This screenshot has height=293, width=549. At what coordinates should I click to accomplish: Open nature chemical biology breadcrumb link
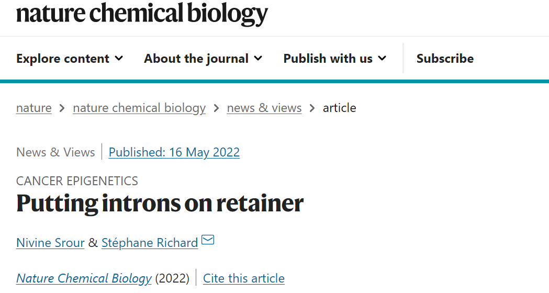pos(139,108)
